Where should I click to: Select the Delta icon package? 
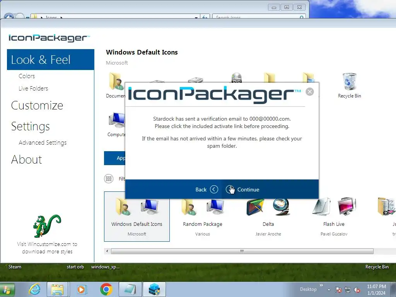268,217
